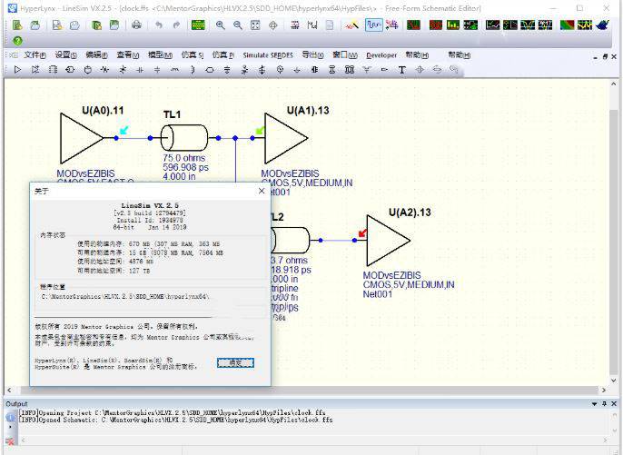The image size is (623, 455).
Task: Click the green floppy save icon
Action: [114, 25]
